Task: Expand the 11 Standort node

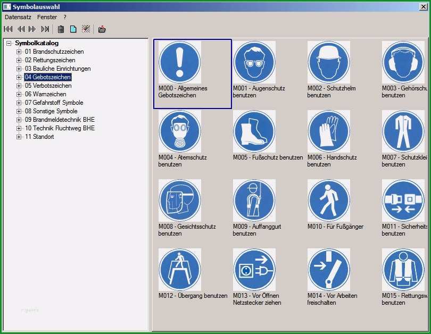Action: click(x=19, y=137)
